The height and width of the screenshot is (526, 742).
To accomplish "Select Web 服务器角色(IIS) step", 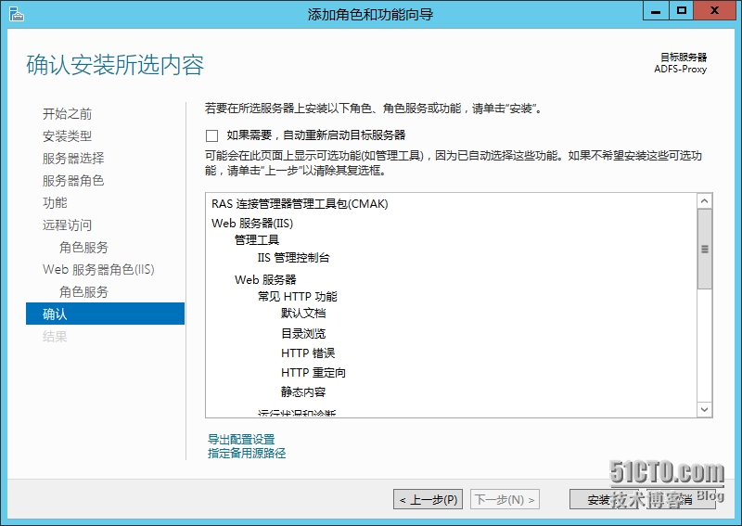I will (x=98, y=270).
